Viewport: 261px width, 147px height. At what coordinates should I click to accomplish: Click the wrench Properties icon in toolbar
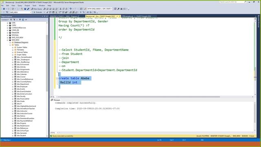coord(118,9)
